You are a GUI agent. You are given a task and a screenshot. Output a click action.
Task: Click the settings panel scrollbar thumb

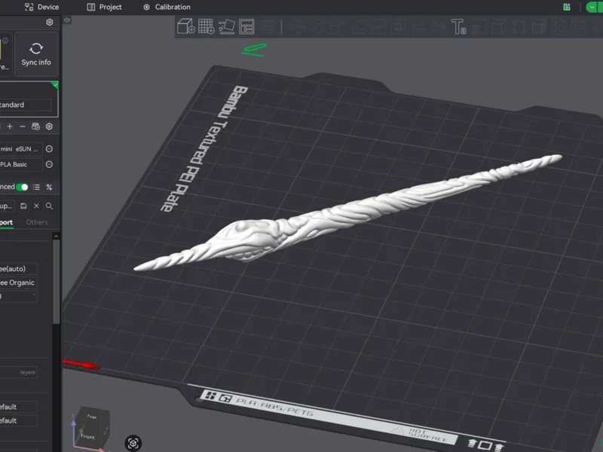pyautogui.click(x=56, y=282)
